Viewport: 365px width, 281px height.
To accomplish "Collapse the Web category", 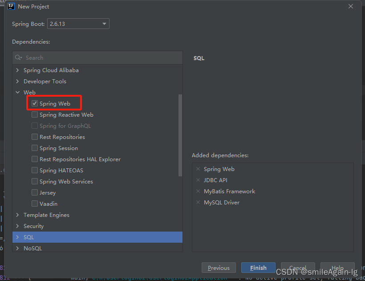I will [x=17, y=92].
